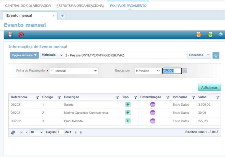Click the refresh icon in grid footer

13,132
